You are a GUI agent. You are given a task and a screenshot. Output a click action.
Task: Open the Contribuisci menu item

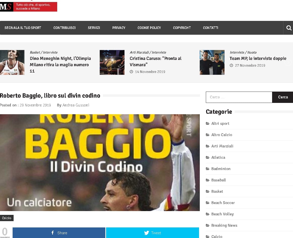64,28
